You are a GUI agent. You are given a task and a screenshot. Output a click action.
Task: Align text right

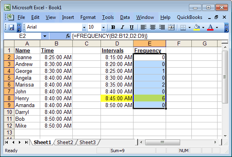[162, 27]
